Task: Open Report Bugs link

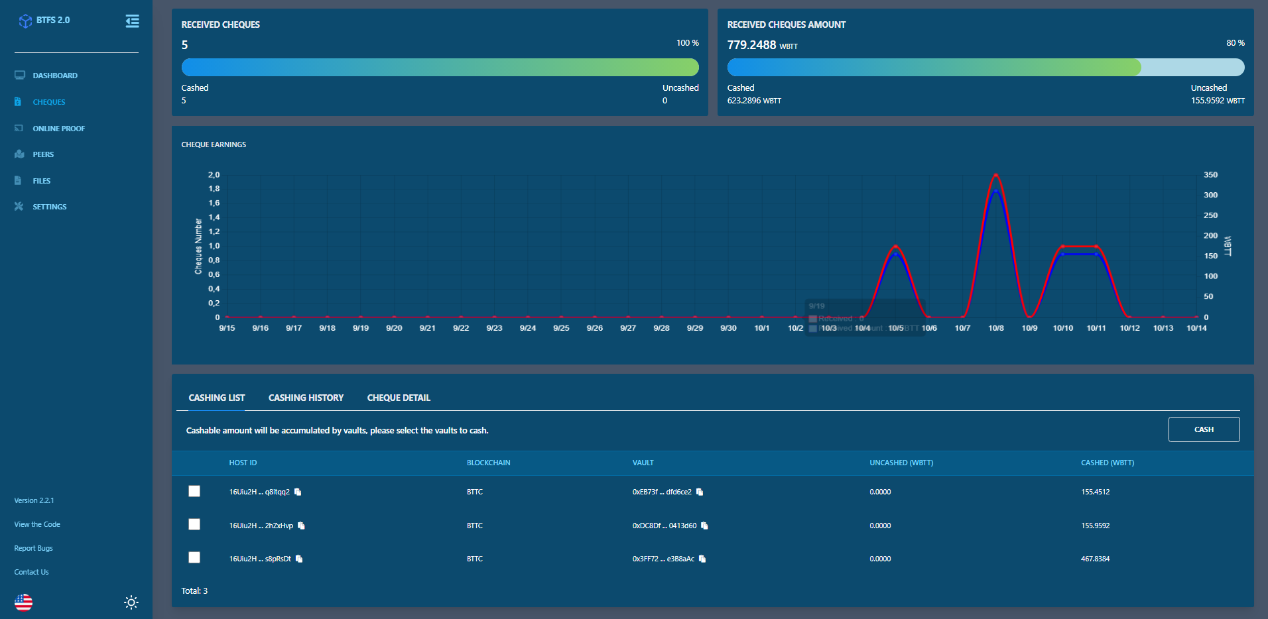Action: pyautogui.click(x=33, y=548)
